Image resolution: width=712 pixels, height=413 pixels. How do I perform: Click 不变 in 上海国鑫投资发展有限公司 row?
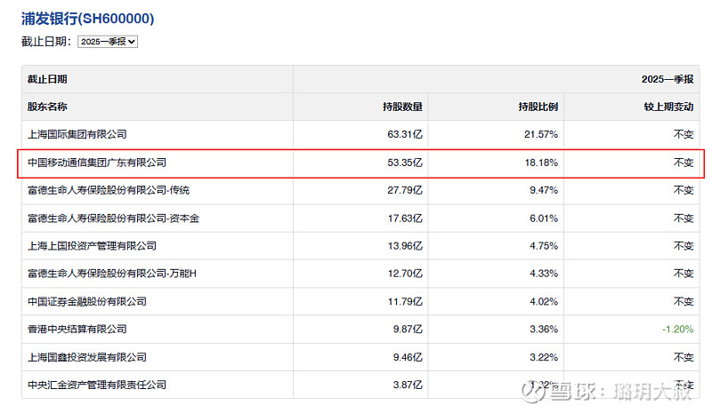(x=684, y=357)
